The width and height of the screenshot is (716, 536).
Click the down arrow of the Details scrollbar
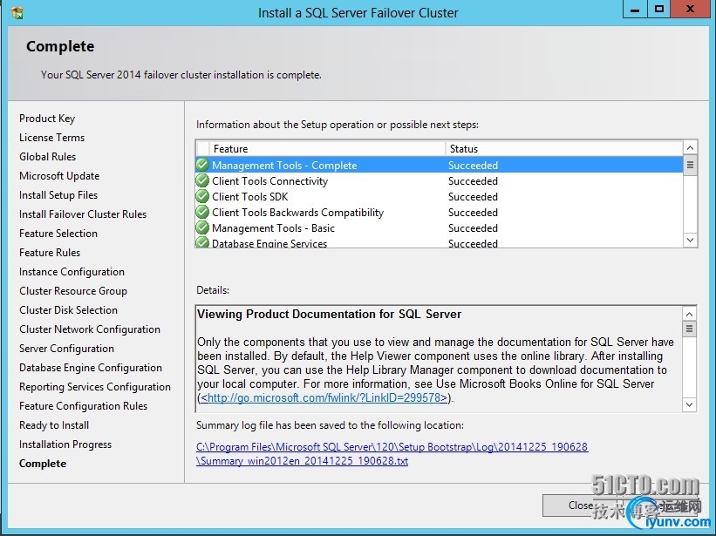coord(689,404)
